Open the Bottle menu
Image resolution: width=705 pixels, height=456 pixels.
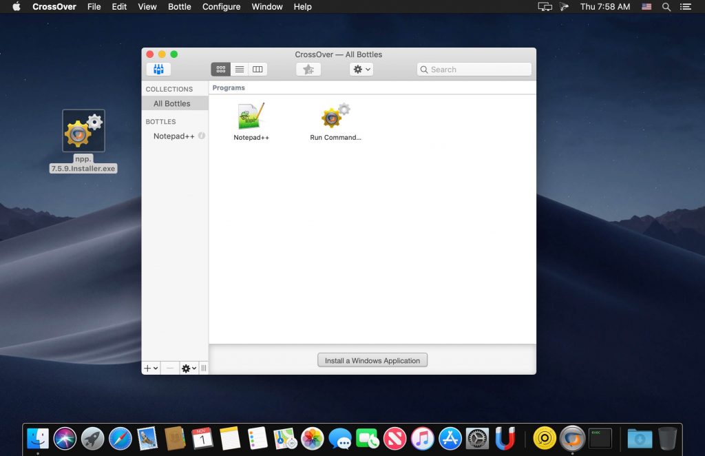pyautogui.click(x=180, y=7)
